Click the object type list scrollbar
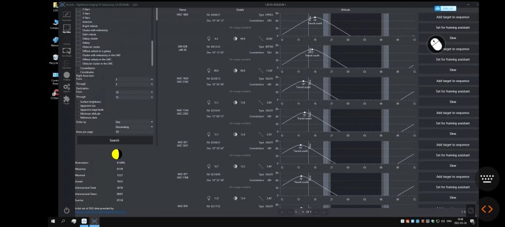 coord(152,53)
